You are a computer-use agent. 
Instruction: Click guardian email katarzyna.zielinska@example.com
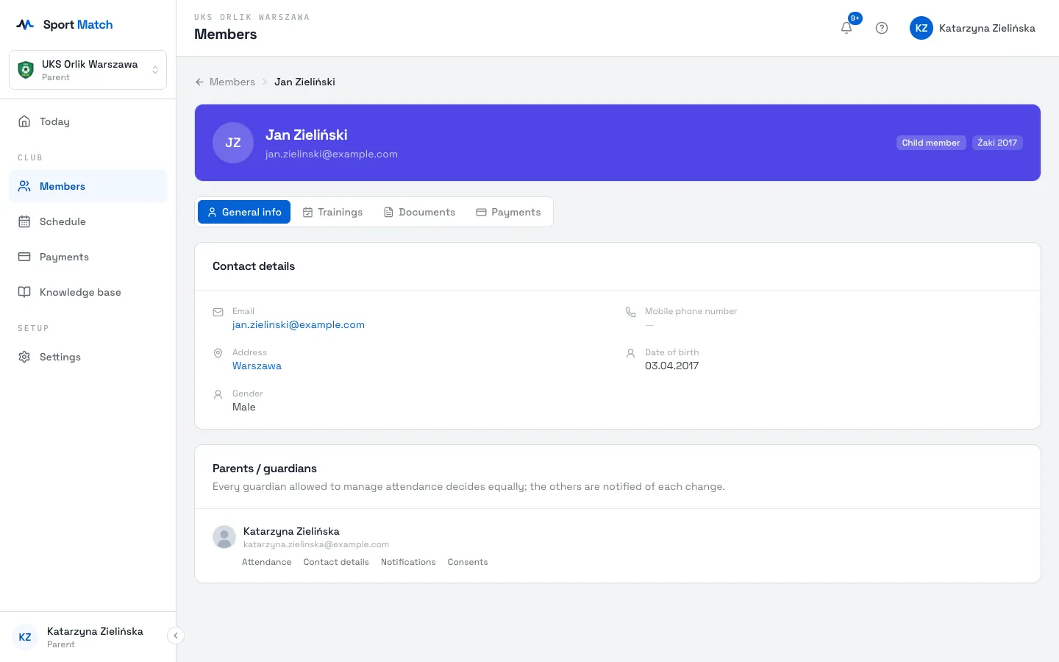click(316, 544)
